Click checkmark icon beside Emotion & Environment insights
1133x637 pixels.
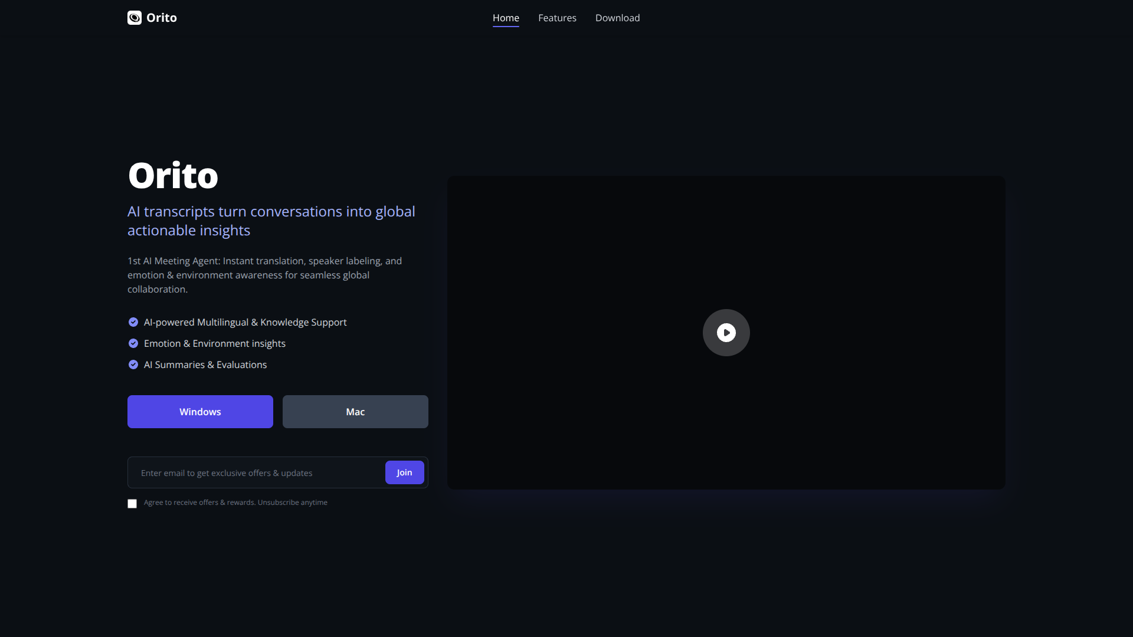133,343
